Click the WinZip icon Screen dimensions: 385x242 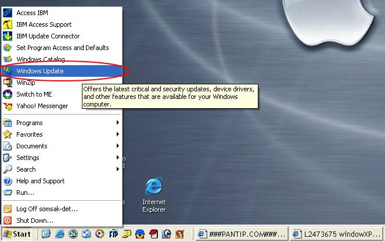(8, 83)
